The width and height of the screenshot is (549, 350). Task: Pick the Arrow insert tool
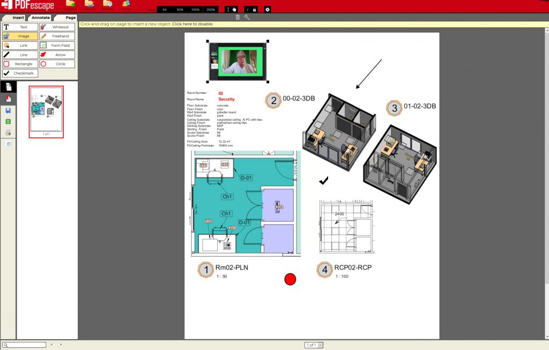tap(57, 55)
